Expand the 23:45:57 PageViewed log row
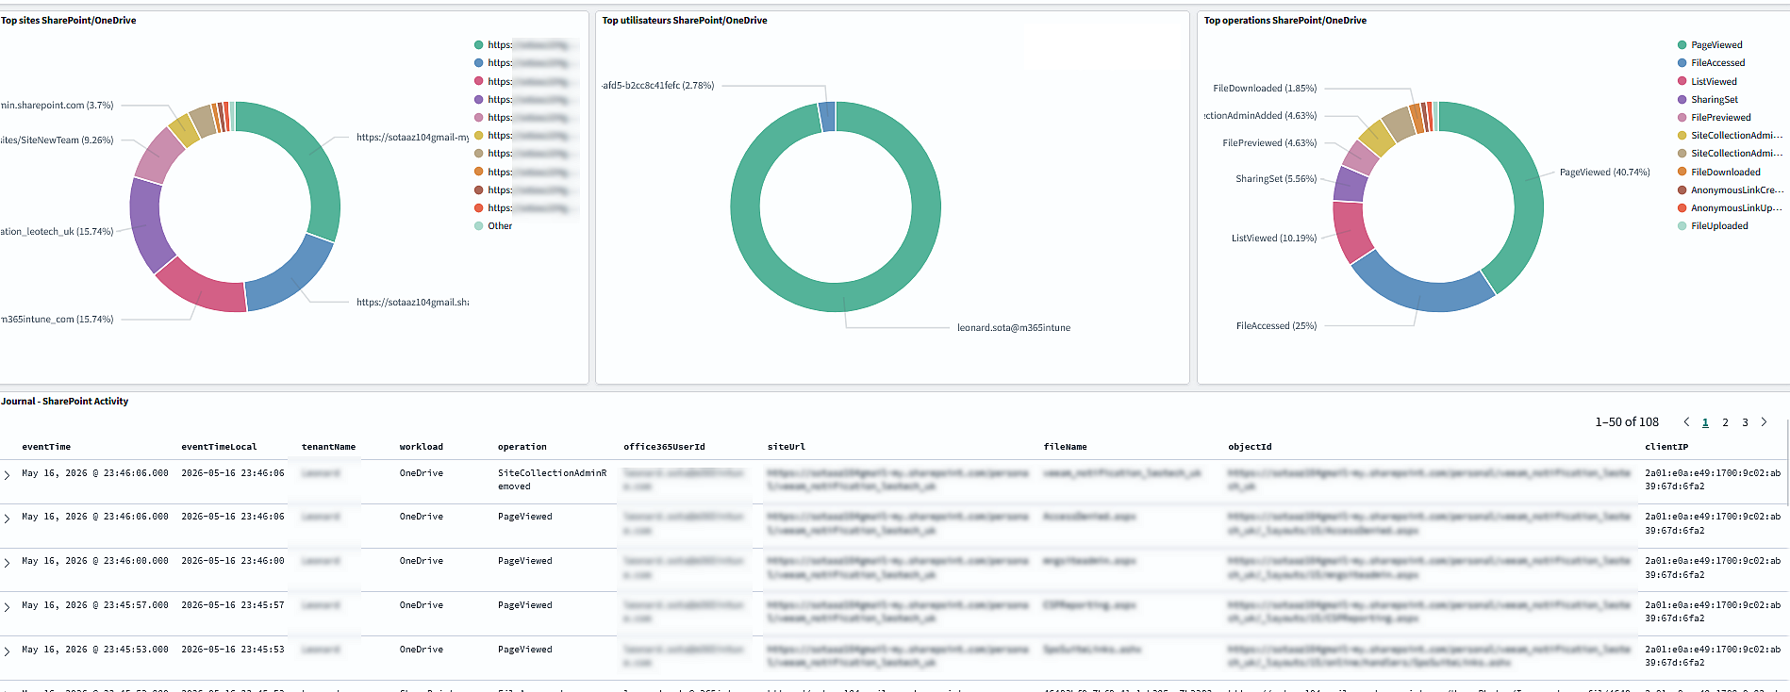The height and width of the screenshot is (692, 1790). click(8, 607)
